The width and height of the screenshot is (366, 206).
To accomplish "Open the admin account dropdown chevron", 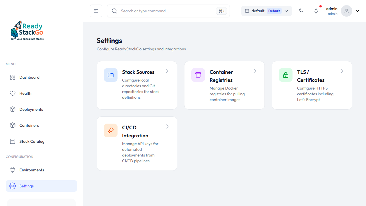I will click(357, 11).
